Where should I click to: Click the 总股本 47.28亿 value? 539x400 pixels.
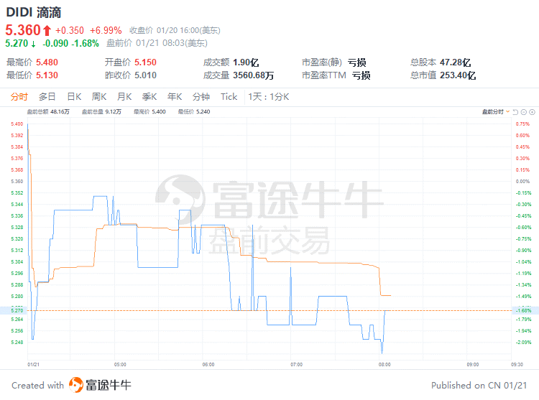[456, 62]
